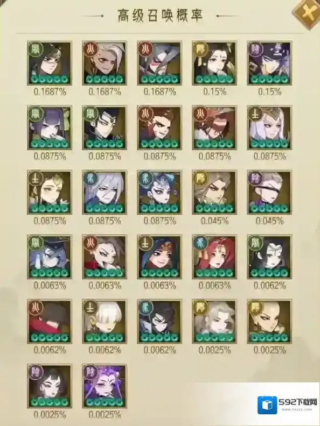Image resolution: width=320 pixels, height=426 pixels.
Task: Open the pale black-haired yin hero portrait
Action: click(x=50, y=386)
